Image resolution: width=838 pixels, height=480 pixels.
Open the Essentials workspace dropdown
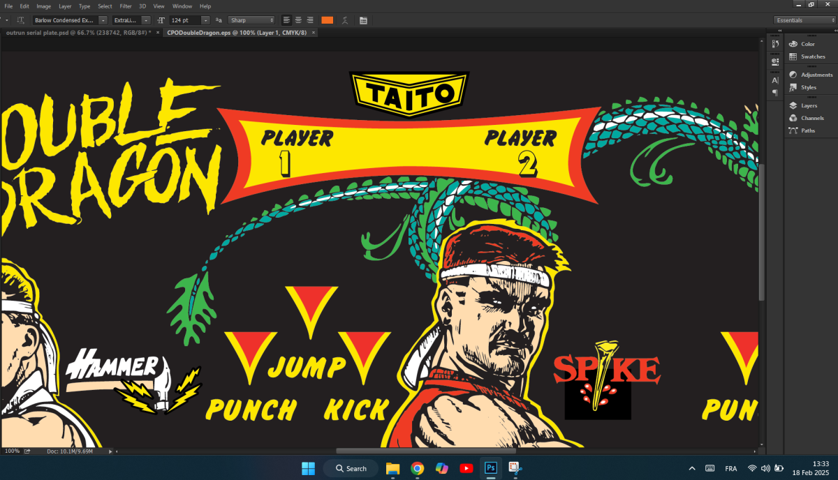pyautogui.click(x=804, y=20)
